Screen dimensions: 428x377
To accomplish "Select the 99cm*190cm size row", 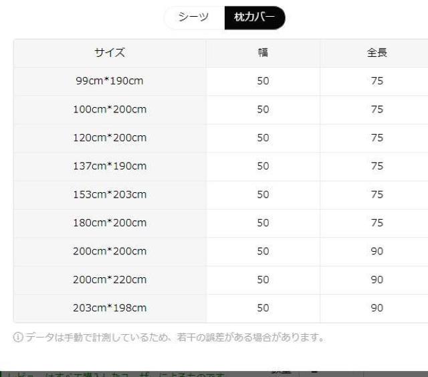I will (x=110, y=81).
